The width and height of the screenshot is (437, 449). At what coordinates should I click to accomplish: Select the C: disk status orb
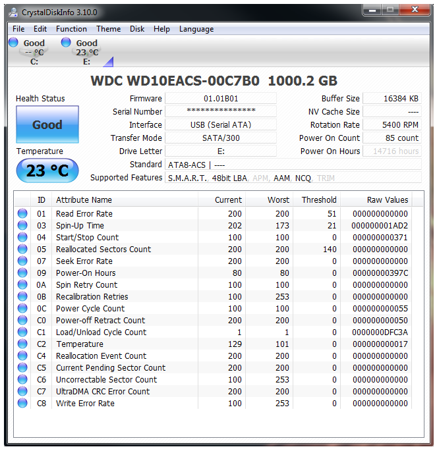pyautogui.click(x=13, y=43)
